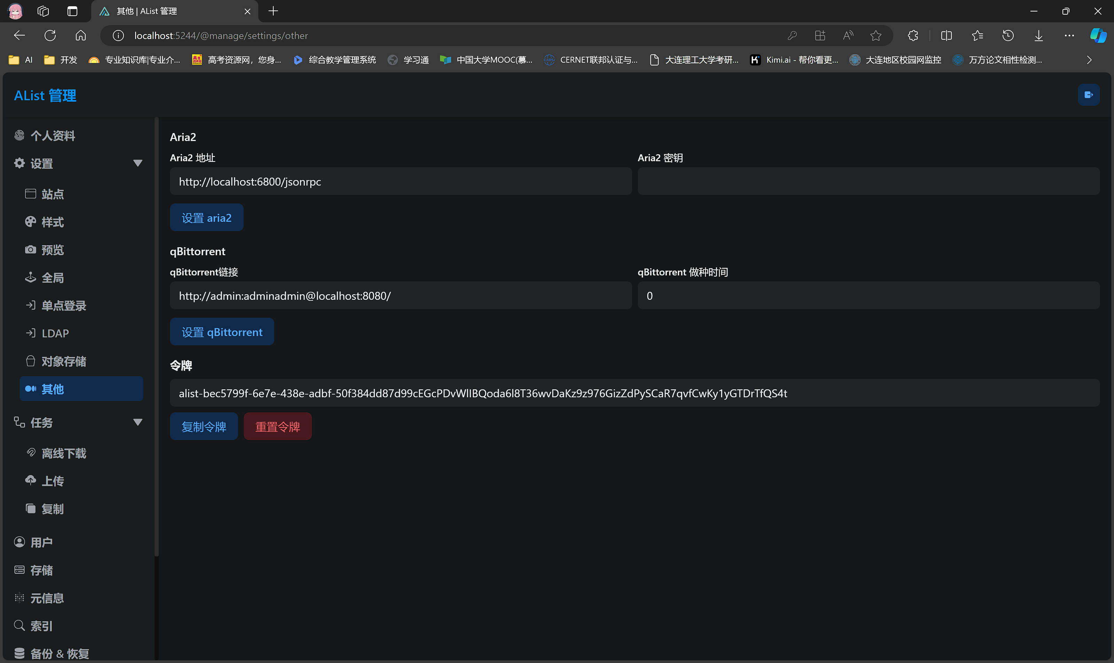Click the 设置 aria2 button
1114x663 pixels.
[x=206, y=218]
